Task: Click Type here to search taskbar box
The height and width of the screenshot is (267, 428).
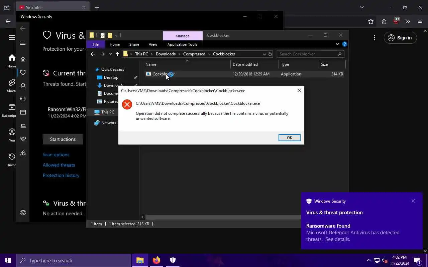Action: (74, 260)
